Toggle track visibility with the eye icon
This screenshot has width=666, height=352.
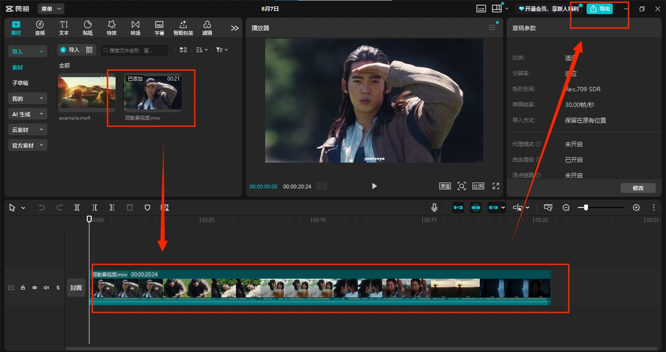coord(34,288)
